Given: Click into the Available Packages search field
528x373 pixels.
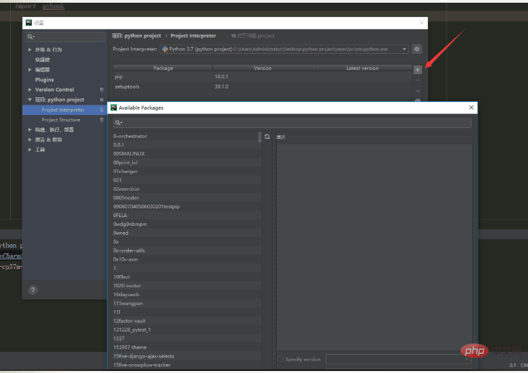Looking at the screenshot, I should [x=292, y=123].
